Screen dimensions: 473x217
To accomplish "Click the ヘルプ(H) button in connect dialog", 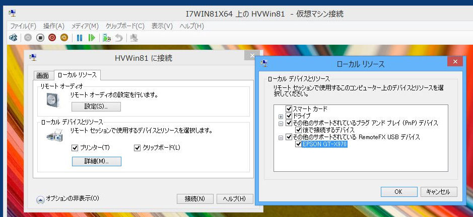I will pos(234,199).
